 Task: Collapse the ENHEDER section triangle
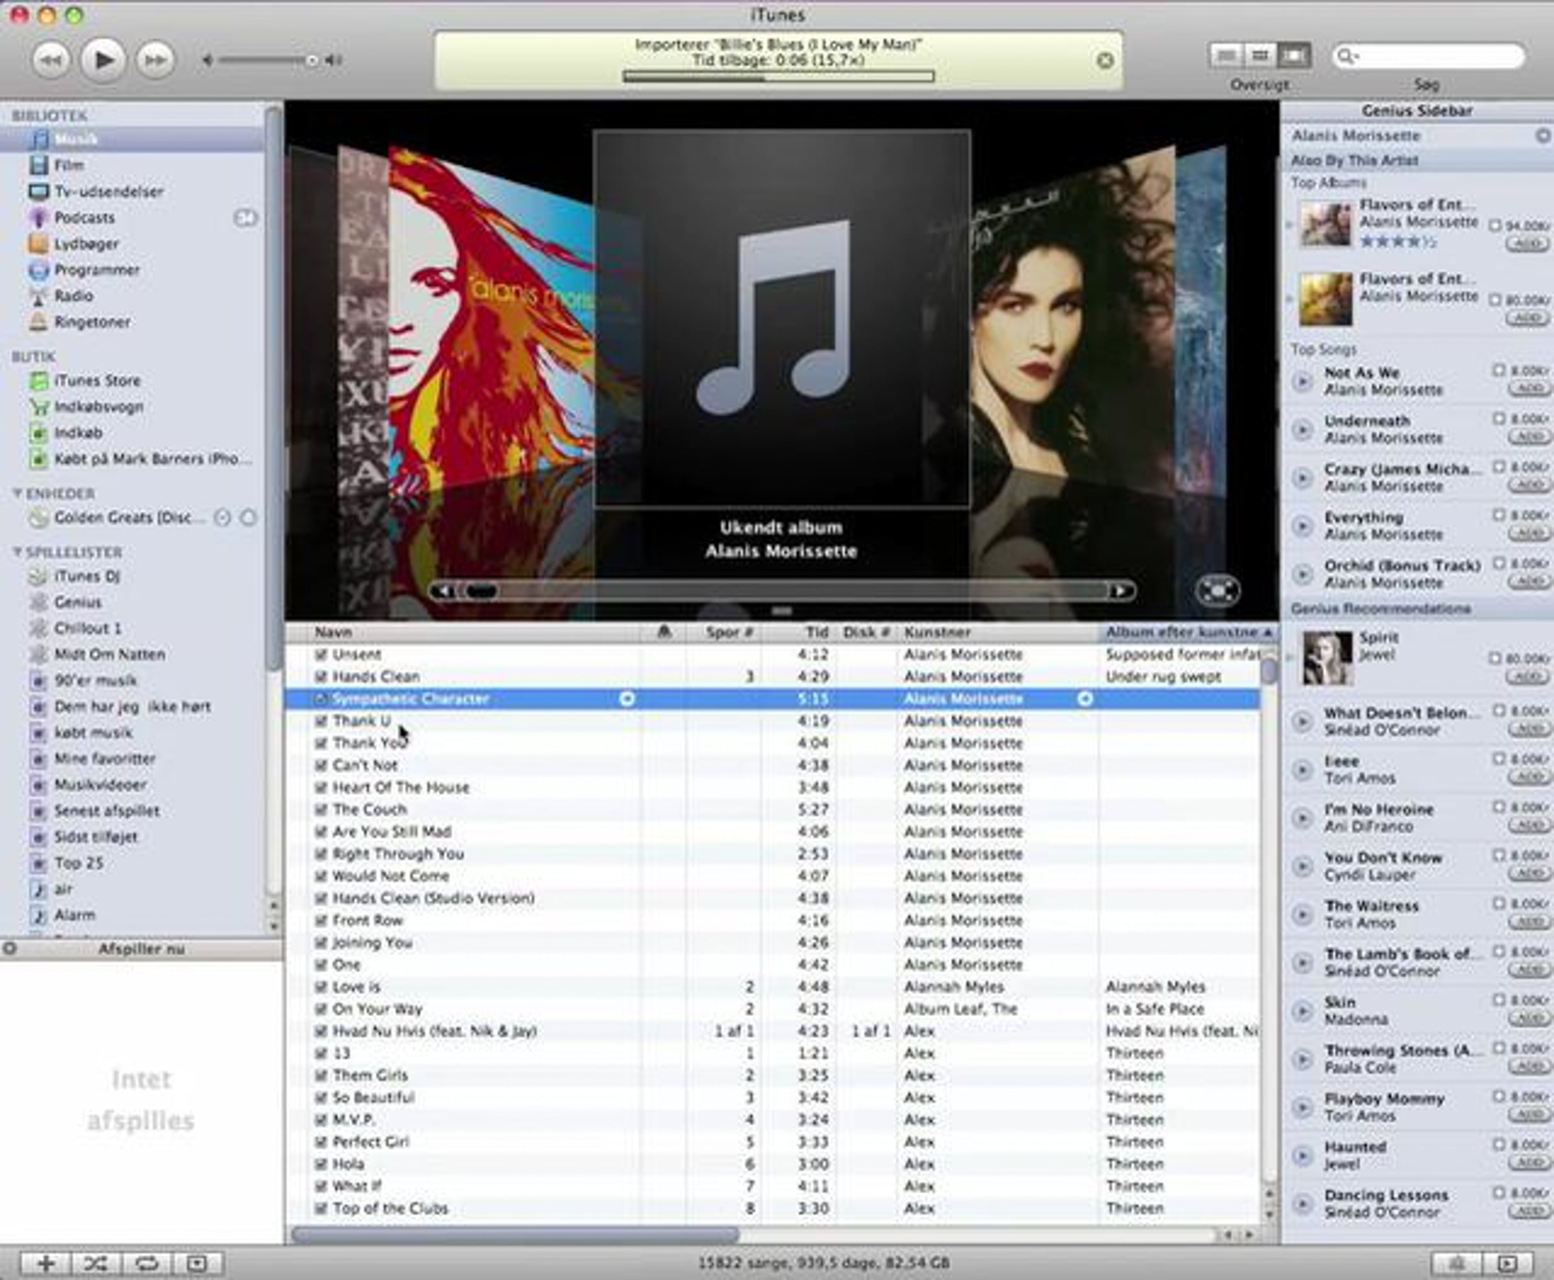(17, 493)
